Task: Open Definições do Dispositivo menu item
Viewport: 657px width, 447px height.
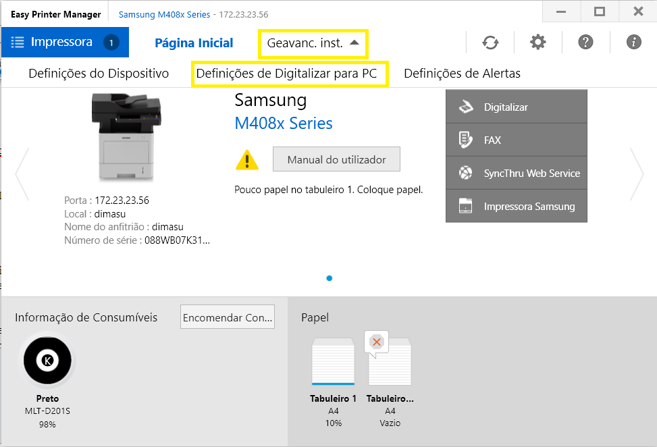Action: point(99,74)
